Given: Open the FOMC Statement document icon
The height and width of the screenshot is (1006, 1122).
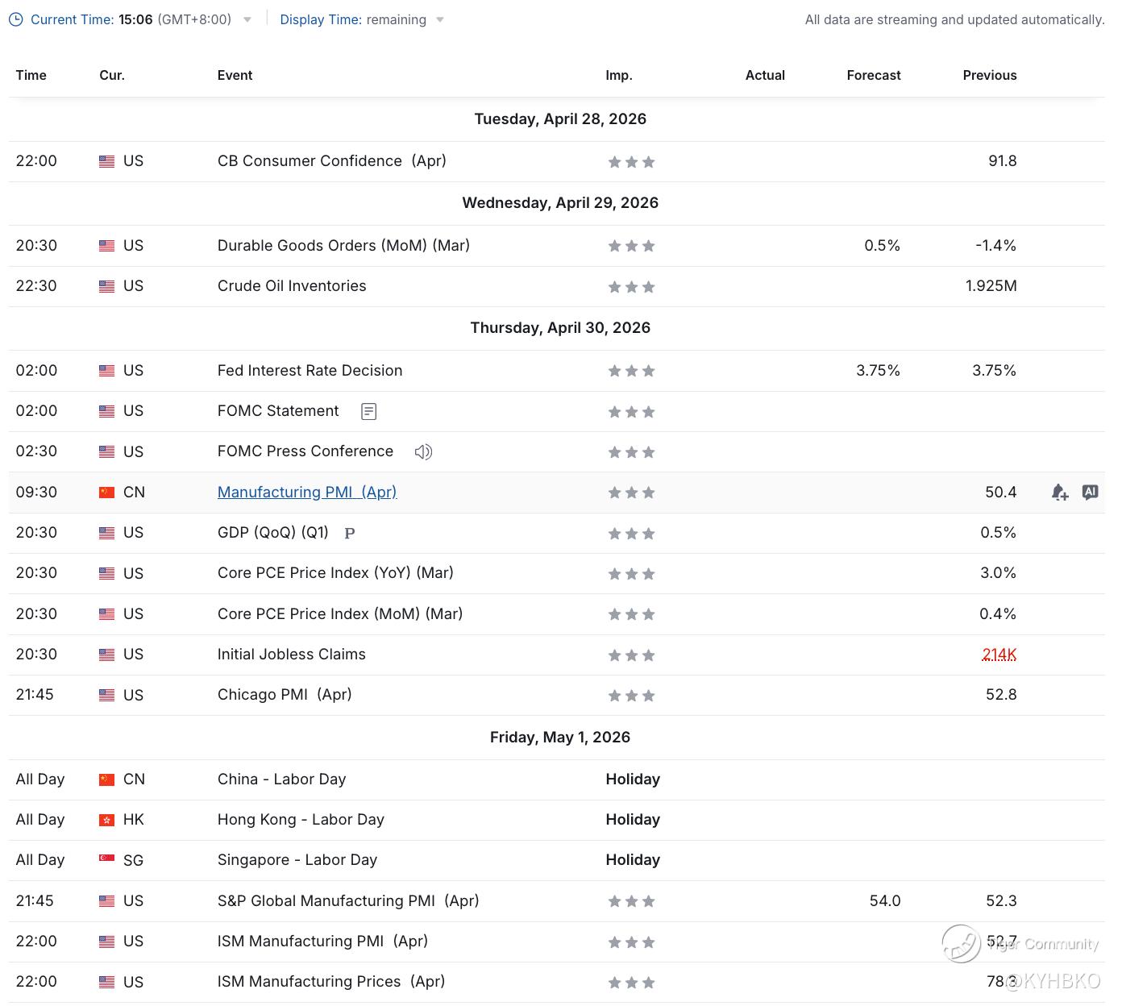Looking at the screenshot, I should (x=368, y=412).
